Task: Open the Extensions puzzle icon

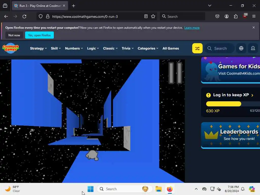Action: pyautogui.click(x=236, y=17)
